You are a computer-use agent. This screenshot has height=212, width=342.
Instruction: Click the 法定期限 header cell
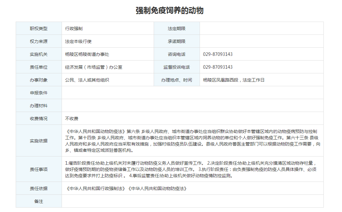pyautogui.click(x=177, y=29)
